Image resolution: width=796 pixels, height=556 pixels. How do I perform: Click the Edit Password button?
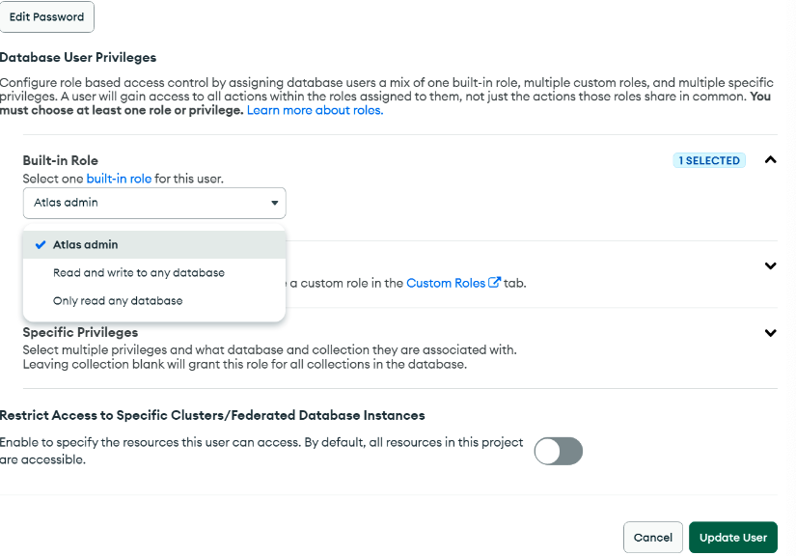click(46, 16)
